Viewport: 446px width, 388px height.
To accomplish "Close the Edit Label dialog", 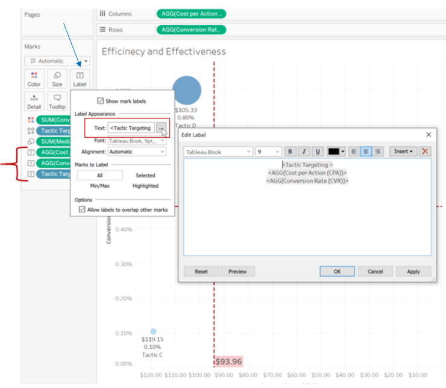I will (x=429, y=135).
